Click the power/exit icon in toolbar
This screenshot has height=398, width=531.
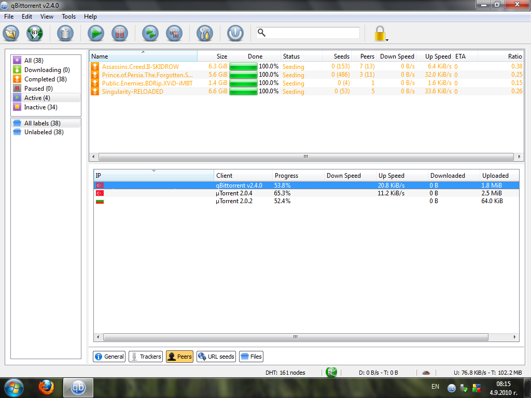[235, 33]
